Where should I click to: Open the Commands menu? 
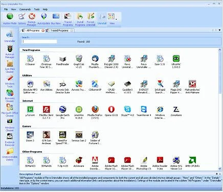click(x=25, y=9)
